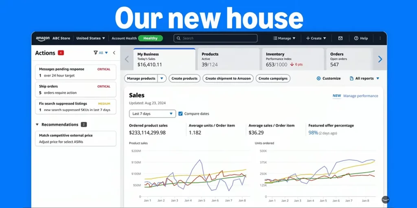
Task: Collapse the Recommendations section
Action: coord(37,125)
